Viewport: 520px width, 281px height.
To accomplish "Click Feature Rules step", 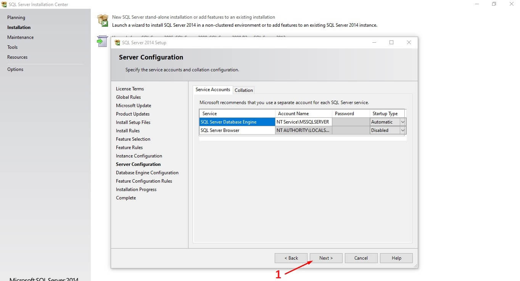I will pos(129,148).
